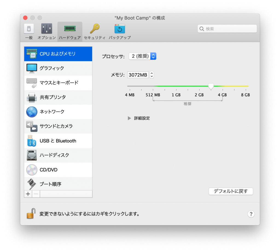
Task: Click the minus remove device button
Action: click(36, 194)
